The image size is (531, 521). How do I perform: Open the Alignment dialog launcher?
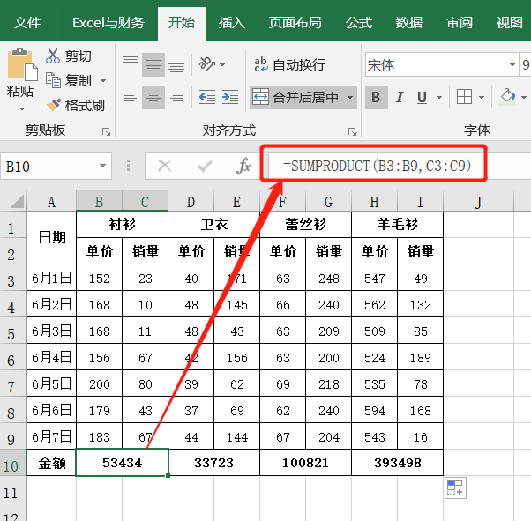pyautogui.click(x=353, y=131)
